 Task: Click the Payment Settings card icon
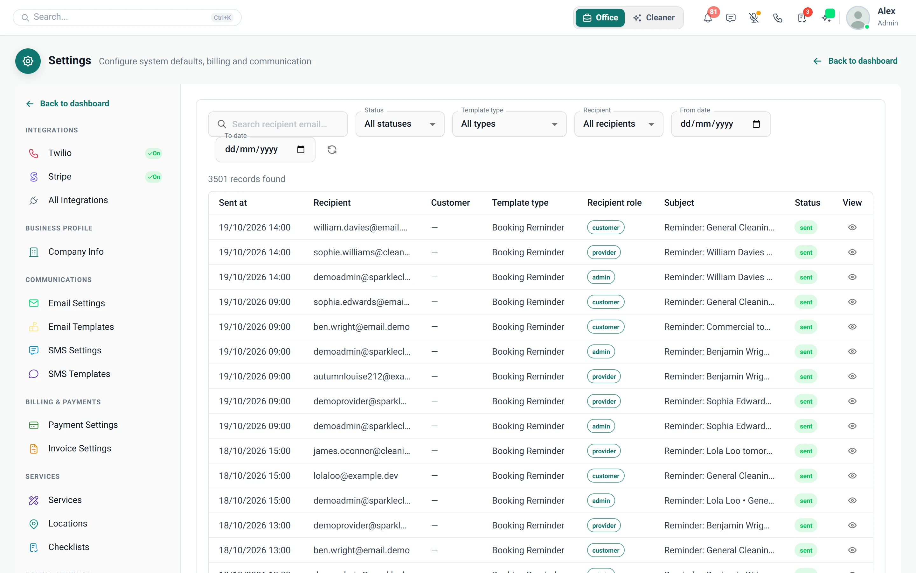point(34,425)
